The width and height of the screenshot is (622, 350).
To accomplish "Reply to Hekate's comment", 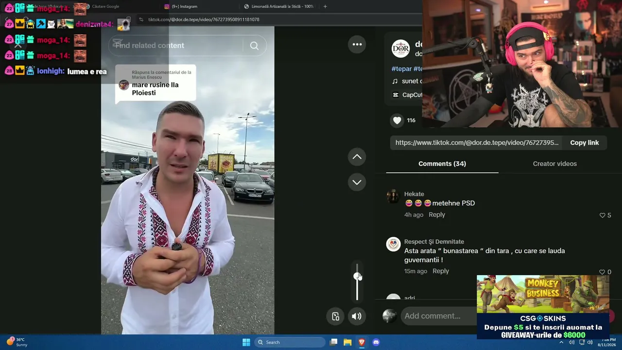I will pyautogui.click(x=437, y=214).
